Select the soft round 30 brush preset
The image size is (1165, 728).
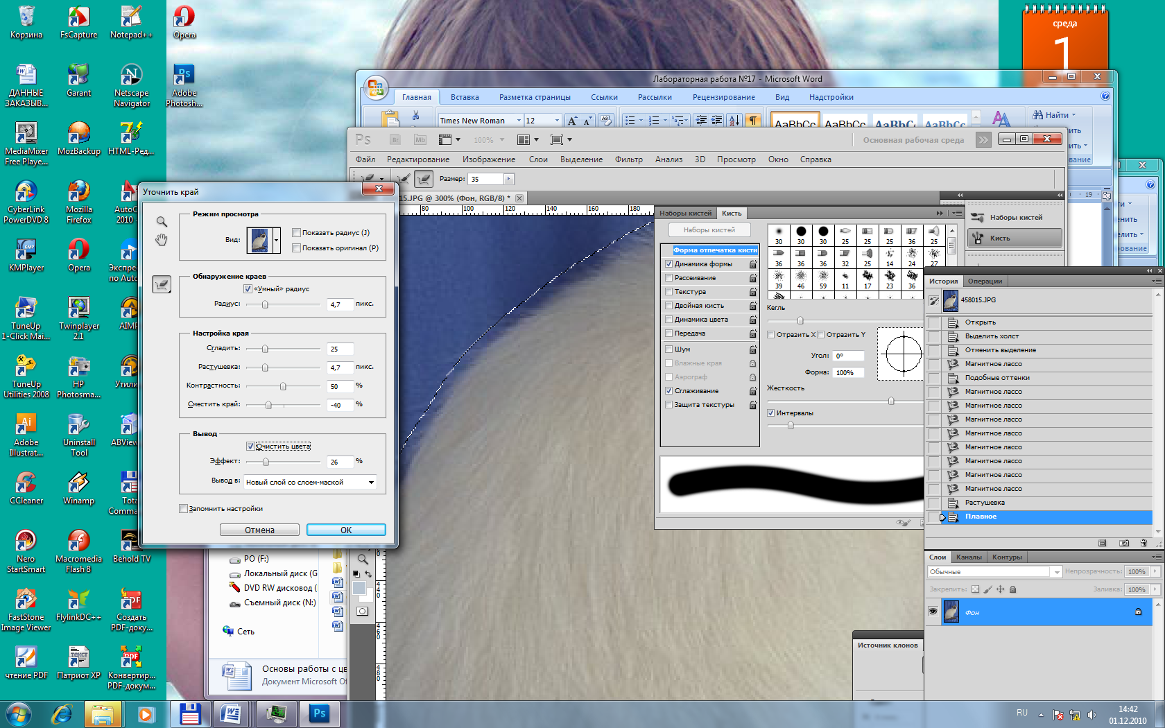coord(779,235)
